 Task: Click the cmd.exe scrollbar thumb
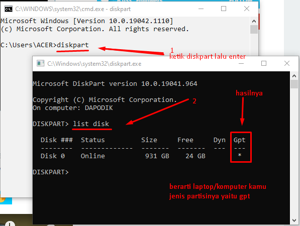[254, 30]
